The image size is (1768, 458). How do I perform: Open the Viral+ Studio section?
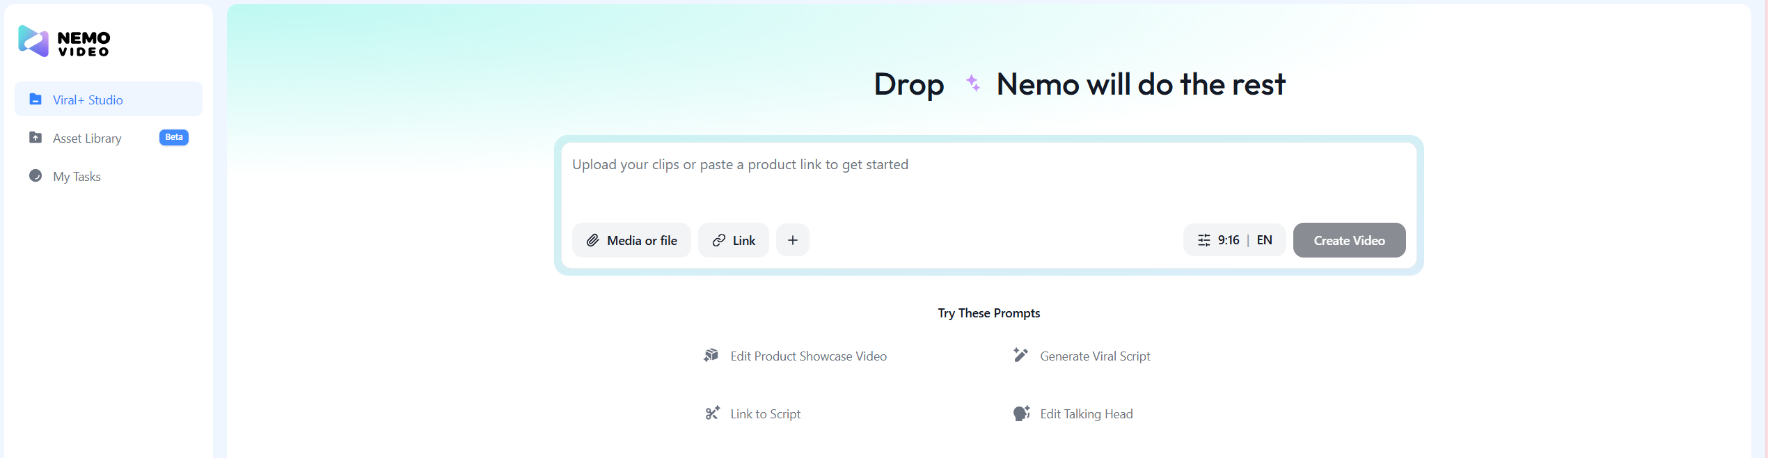[x=88, y=100]
